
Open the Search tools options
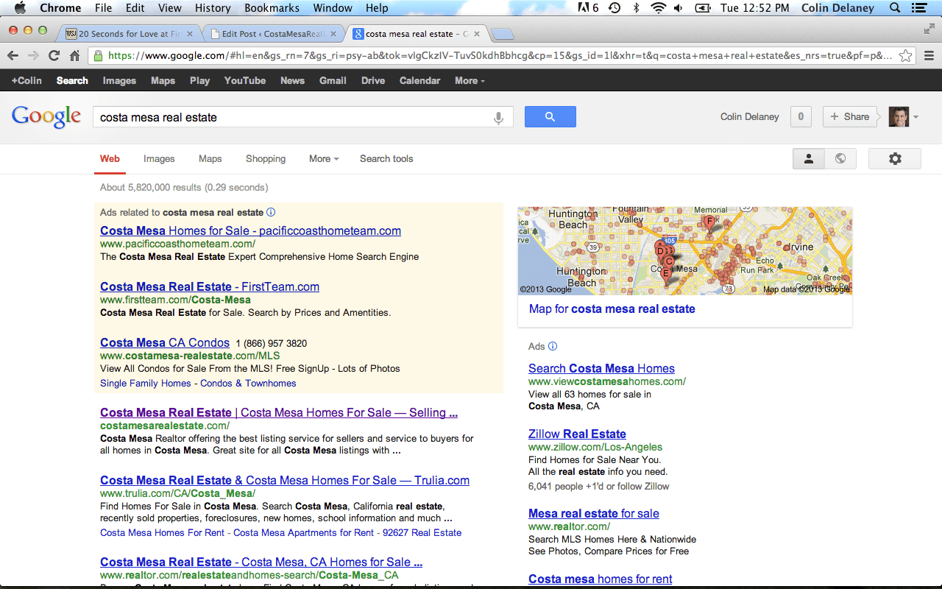point(386,158)
